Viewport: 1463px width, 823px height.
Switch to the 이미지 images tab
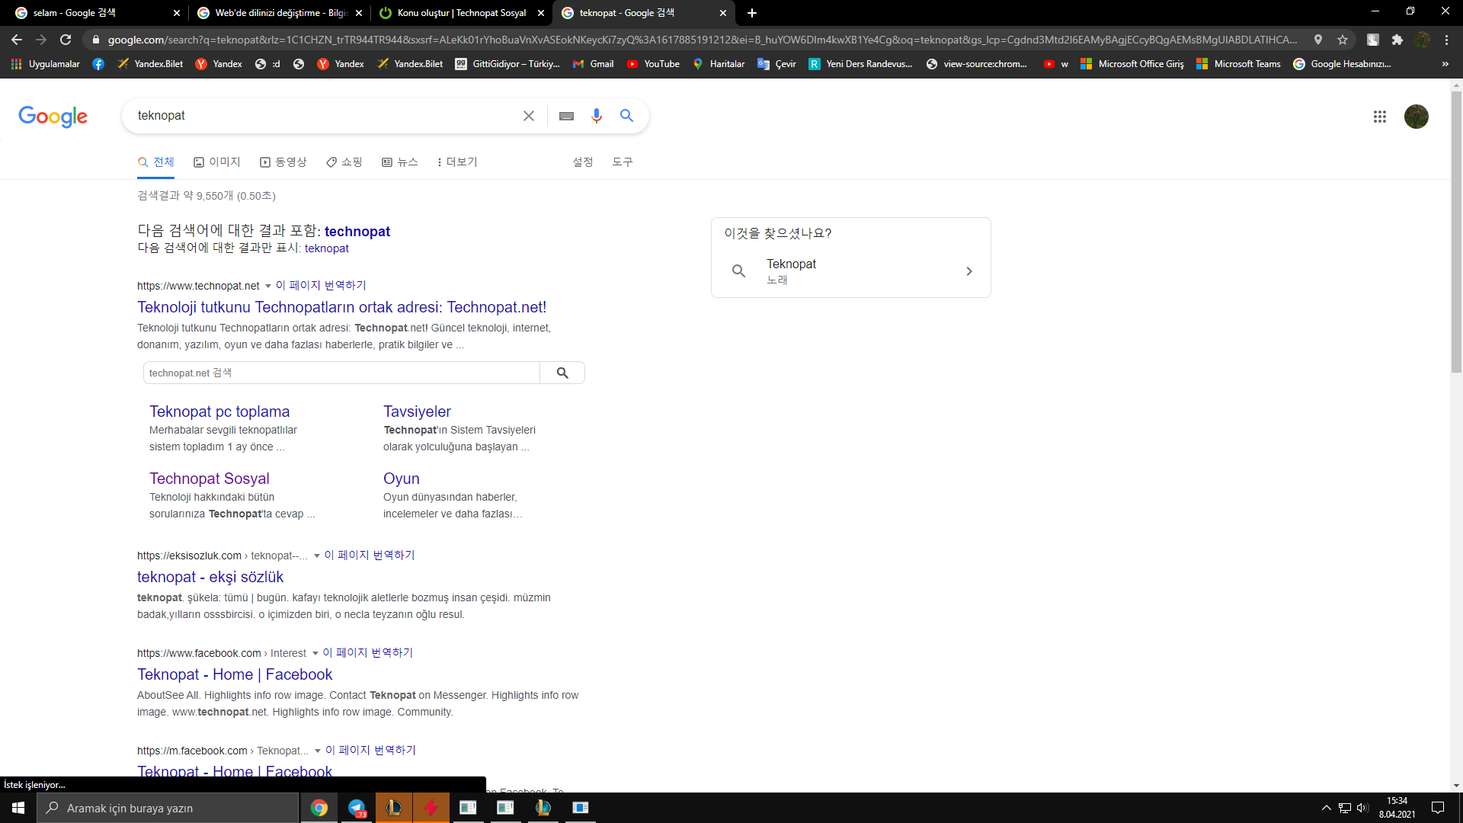(217, 162)
